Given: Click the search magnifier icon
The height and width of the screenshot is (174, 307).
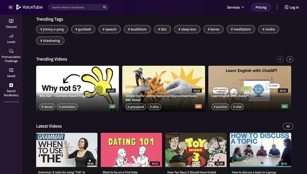Looking at the screenshot, I should 105,7.
